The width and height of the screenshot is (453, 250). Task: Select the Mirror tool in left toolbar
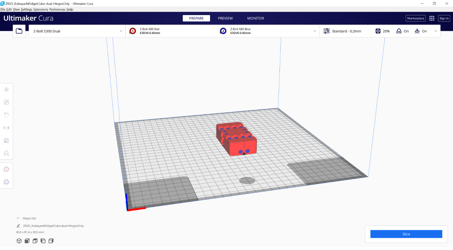point(6,128)
